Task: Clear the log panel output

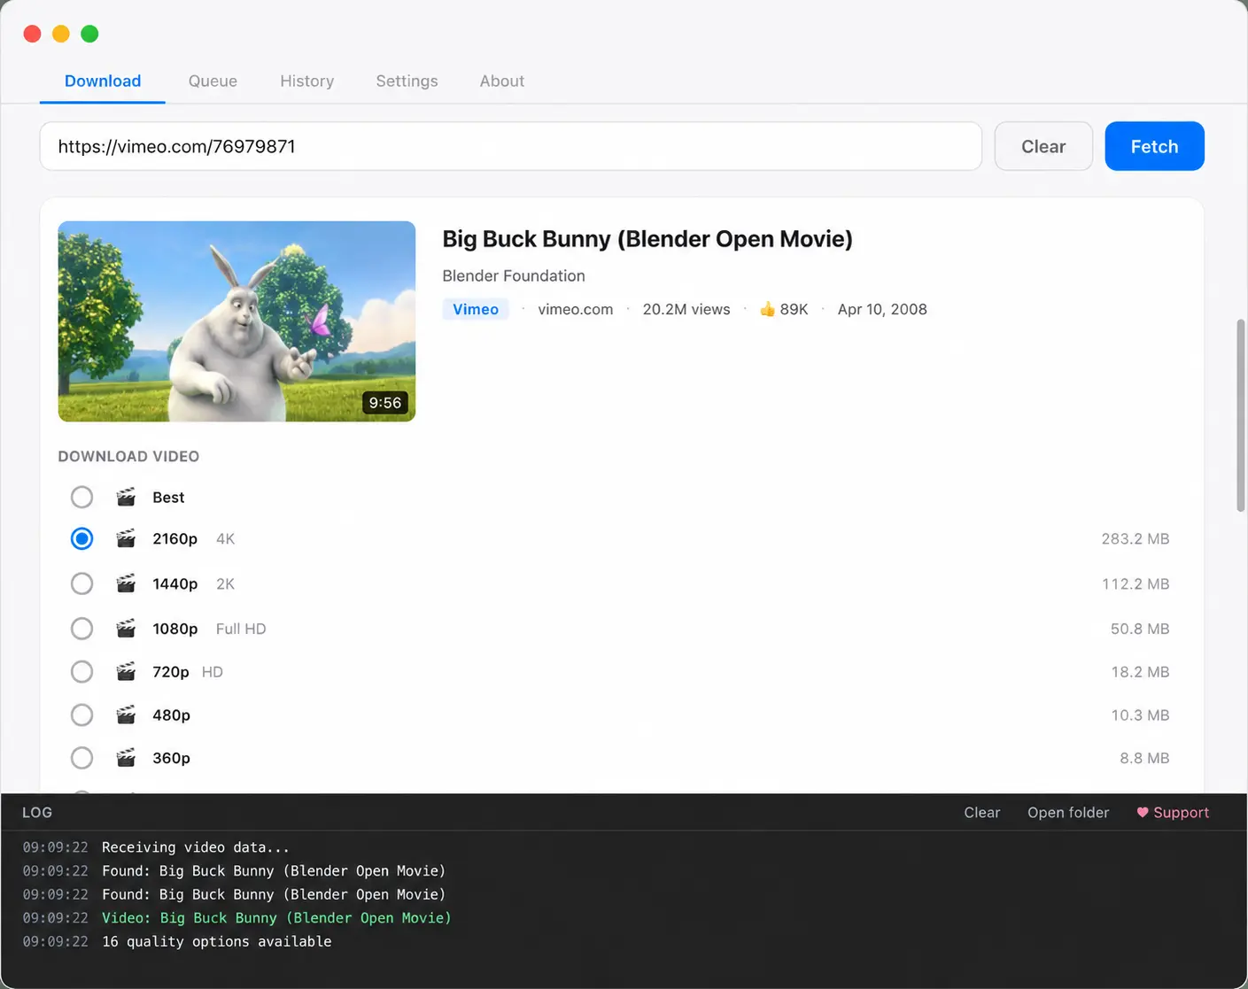Action: pos(981,812)
